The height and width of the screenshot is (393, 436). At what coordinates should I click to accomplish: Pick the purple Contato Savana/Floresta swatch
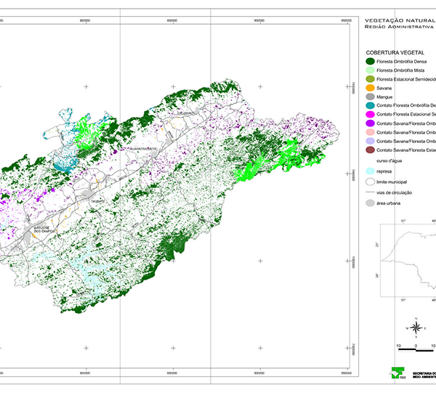(x=370, y=123)
